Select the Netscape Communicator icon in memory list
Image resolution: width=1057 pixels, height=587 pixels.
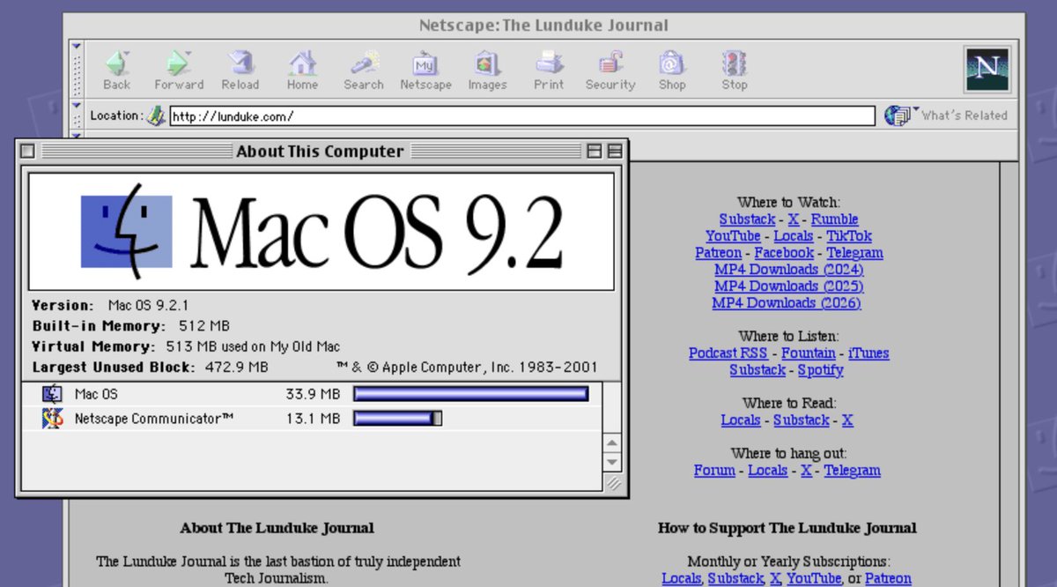coord(52,419)
